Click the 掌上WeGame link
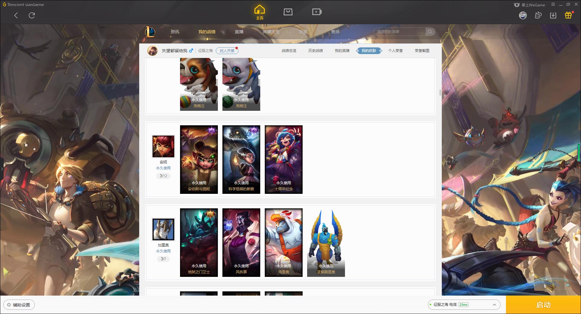 529,5
